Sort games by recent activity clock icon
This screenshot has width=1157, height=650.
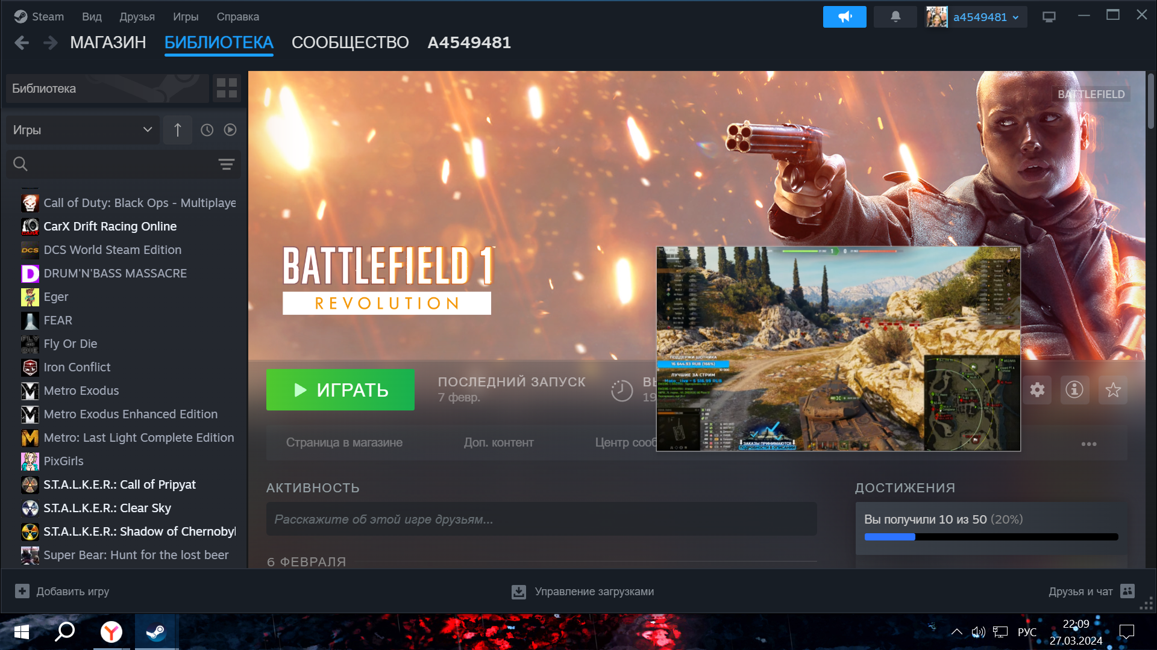click(207, 130)
